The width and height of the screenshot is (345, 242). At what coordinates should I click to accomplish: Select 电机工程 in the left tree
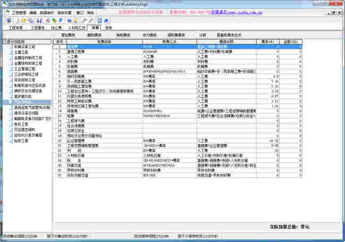click(21, 124)
